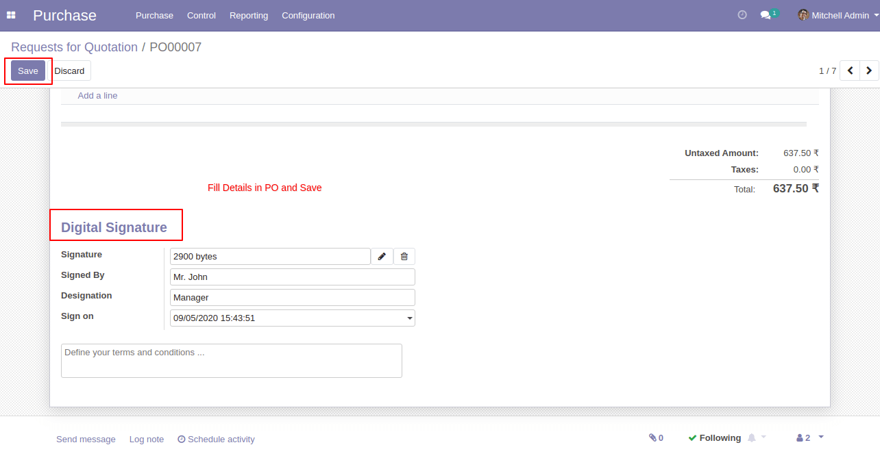Image resolution: width=880 pixels, height=458 pixels.
Task: Delete the signature with the trash icon
Action: click(404, 256)
